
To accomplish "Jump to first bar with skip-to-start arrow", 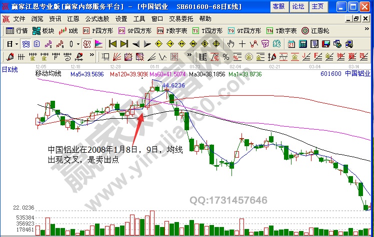I will (112, 43).
